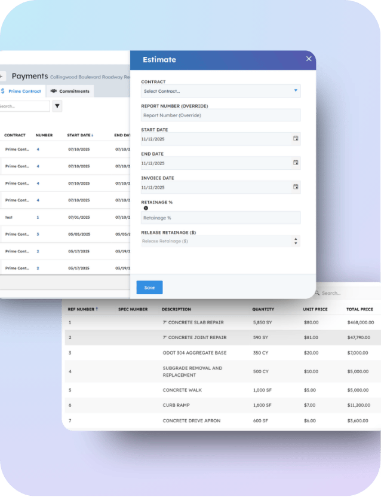Sort by Ref Number column header
This screenshot has width=381, height=497.
click(x=83, y=309)
